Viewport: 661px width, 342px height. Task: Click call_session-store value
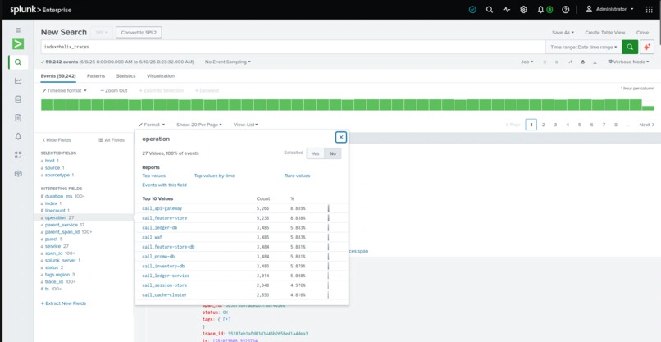tap(164, 285)
